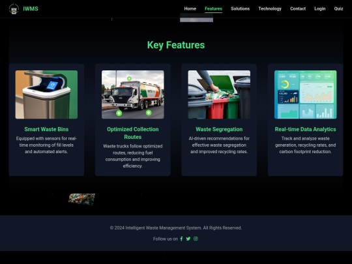This screenshot has width=352, height=264.
Task: Open the Login nav link
Action: pyautogui.click(x=320, y=8)
